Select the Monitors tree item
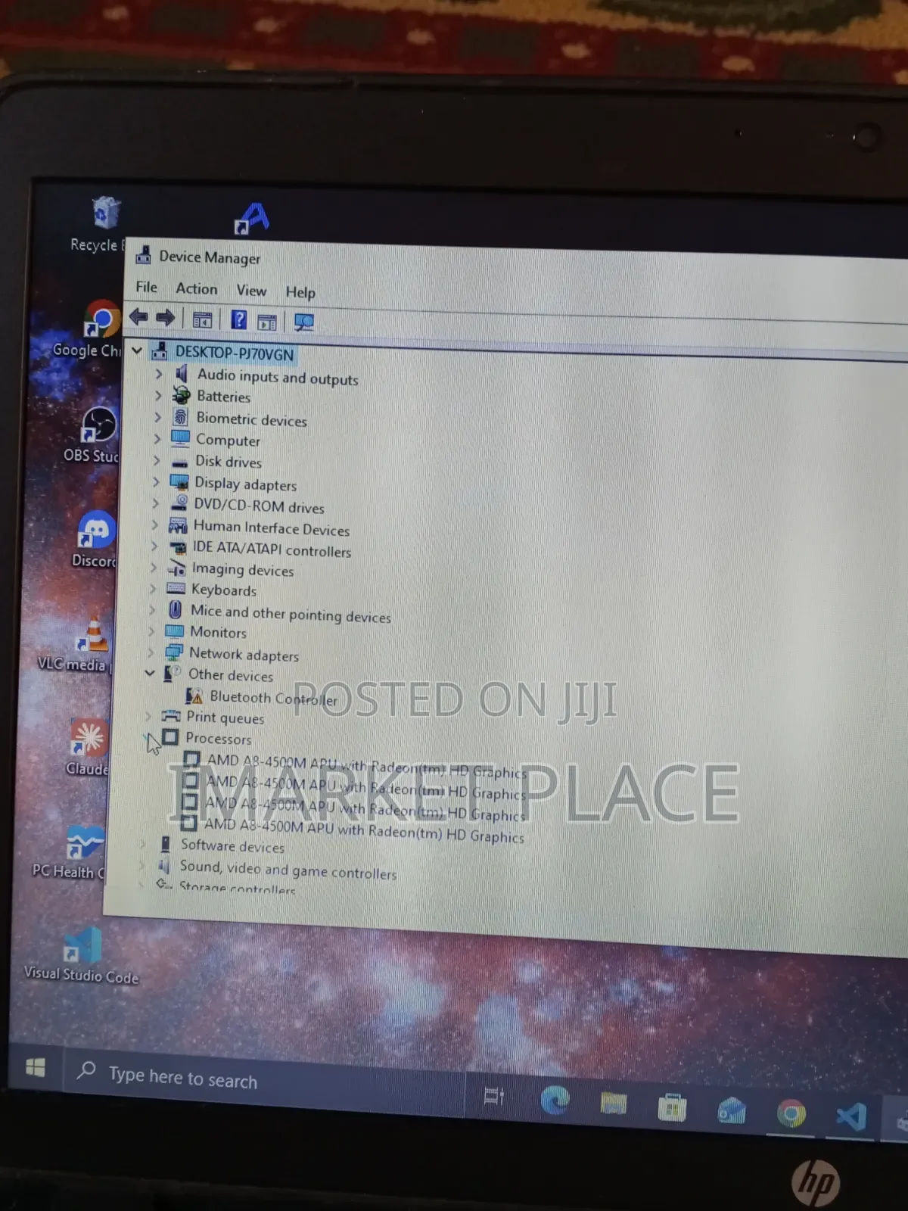The width and height of the screenshot is (908, 1211). click(218, 632)
